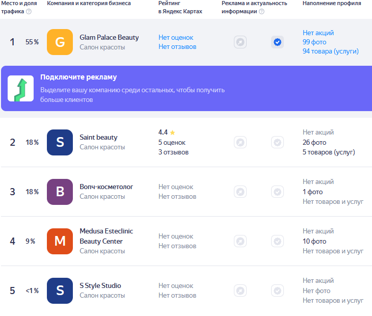Image resolution: width=372 pixels, height=316 pixels.
Task: Click the orange G avatar of Glam Palace Beauty
Action: 60,42
